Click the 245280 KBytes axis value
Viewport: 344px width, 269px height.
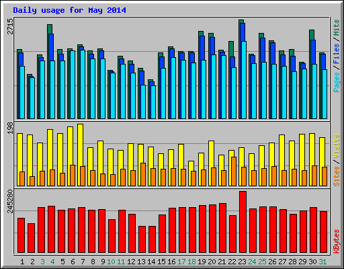tap(10, 201)
